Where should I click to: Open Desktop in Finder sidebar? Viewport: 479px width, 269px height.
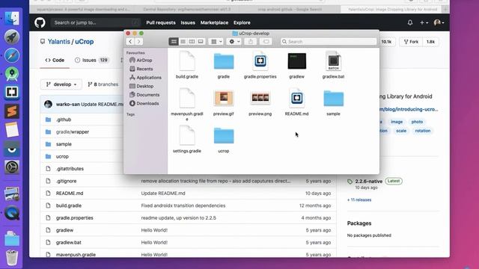tap(141, 87)
